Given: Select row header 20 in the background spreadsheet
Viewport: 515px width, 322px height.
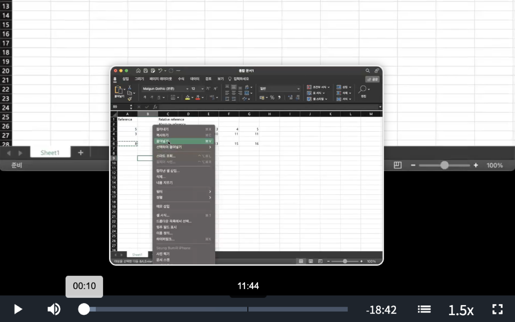Looking at the screenshot, I should 6,71.
